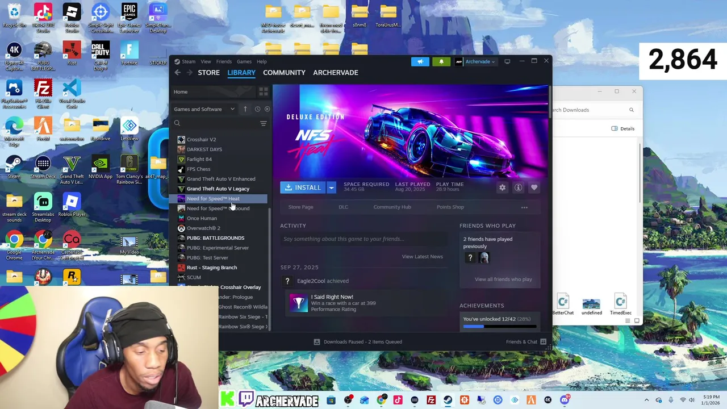This screenshot has width=727, height=409.
Task: Open the Store Page link
Action: 300,207
